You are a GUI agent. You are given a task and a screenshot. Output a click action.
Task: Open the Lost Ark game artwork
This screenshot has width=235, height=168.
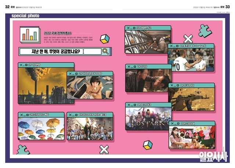tap(148, 119)
